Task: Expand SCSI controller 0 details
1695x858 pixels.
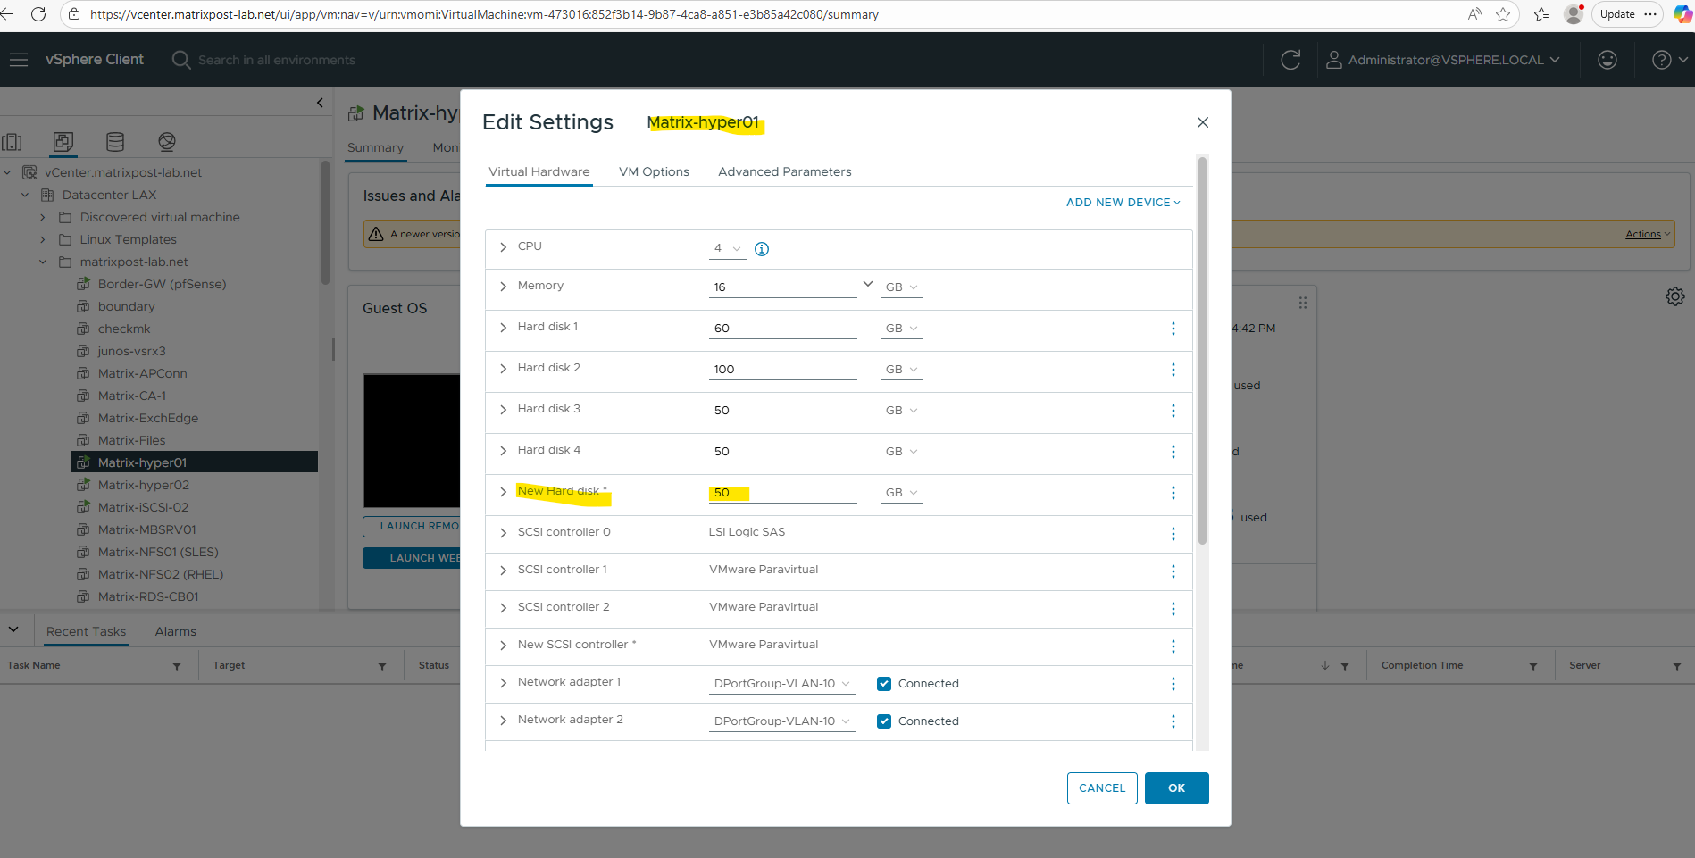Action: [x=504, y=533]
